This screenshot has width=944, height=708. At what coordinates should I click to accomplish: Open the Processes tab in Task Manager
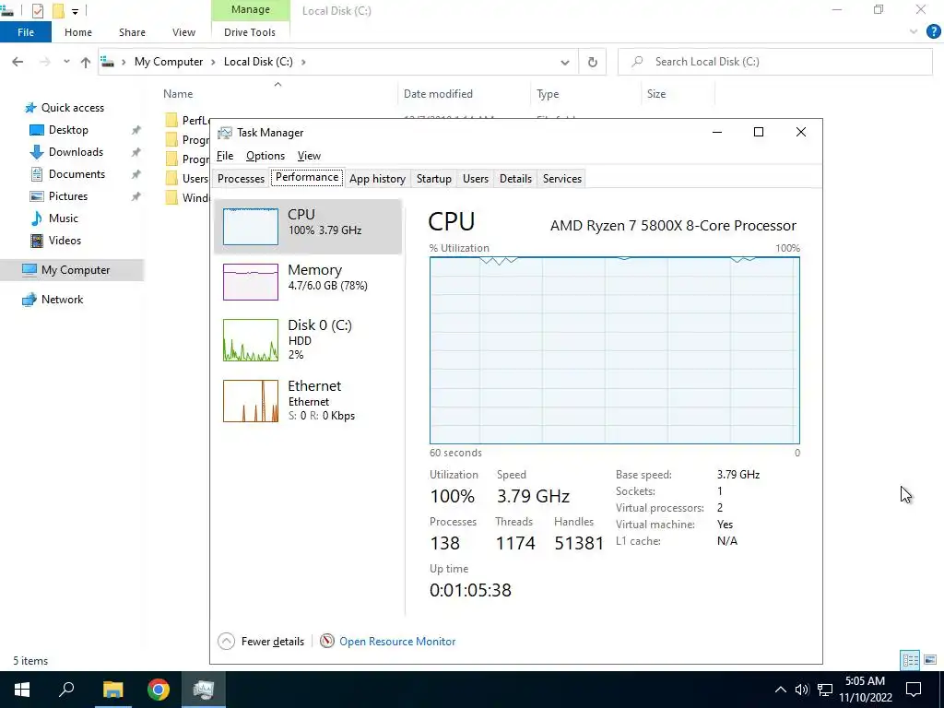coord(241,179)
